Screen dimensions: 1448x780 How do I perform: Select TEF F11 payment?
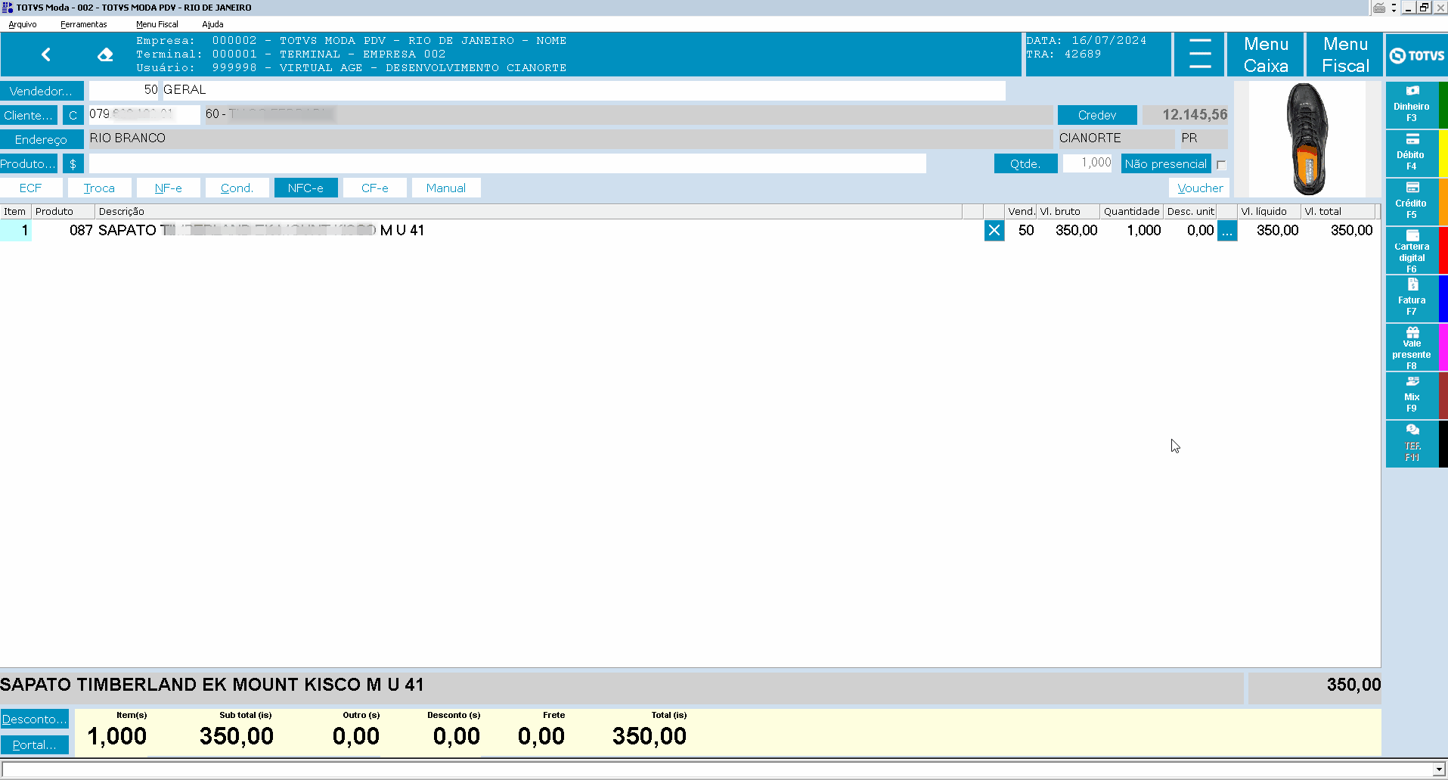pos(1412,443)
